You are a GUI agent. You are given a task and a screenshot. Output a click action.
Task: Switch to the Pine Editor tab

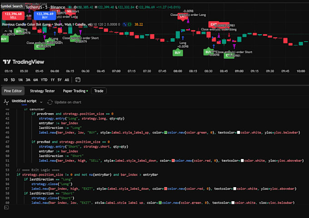(13, 91)
